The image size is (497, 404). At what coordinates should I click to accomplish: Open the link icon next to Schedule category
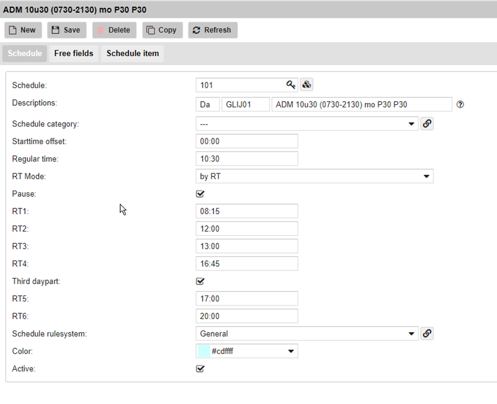[427, 124]
